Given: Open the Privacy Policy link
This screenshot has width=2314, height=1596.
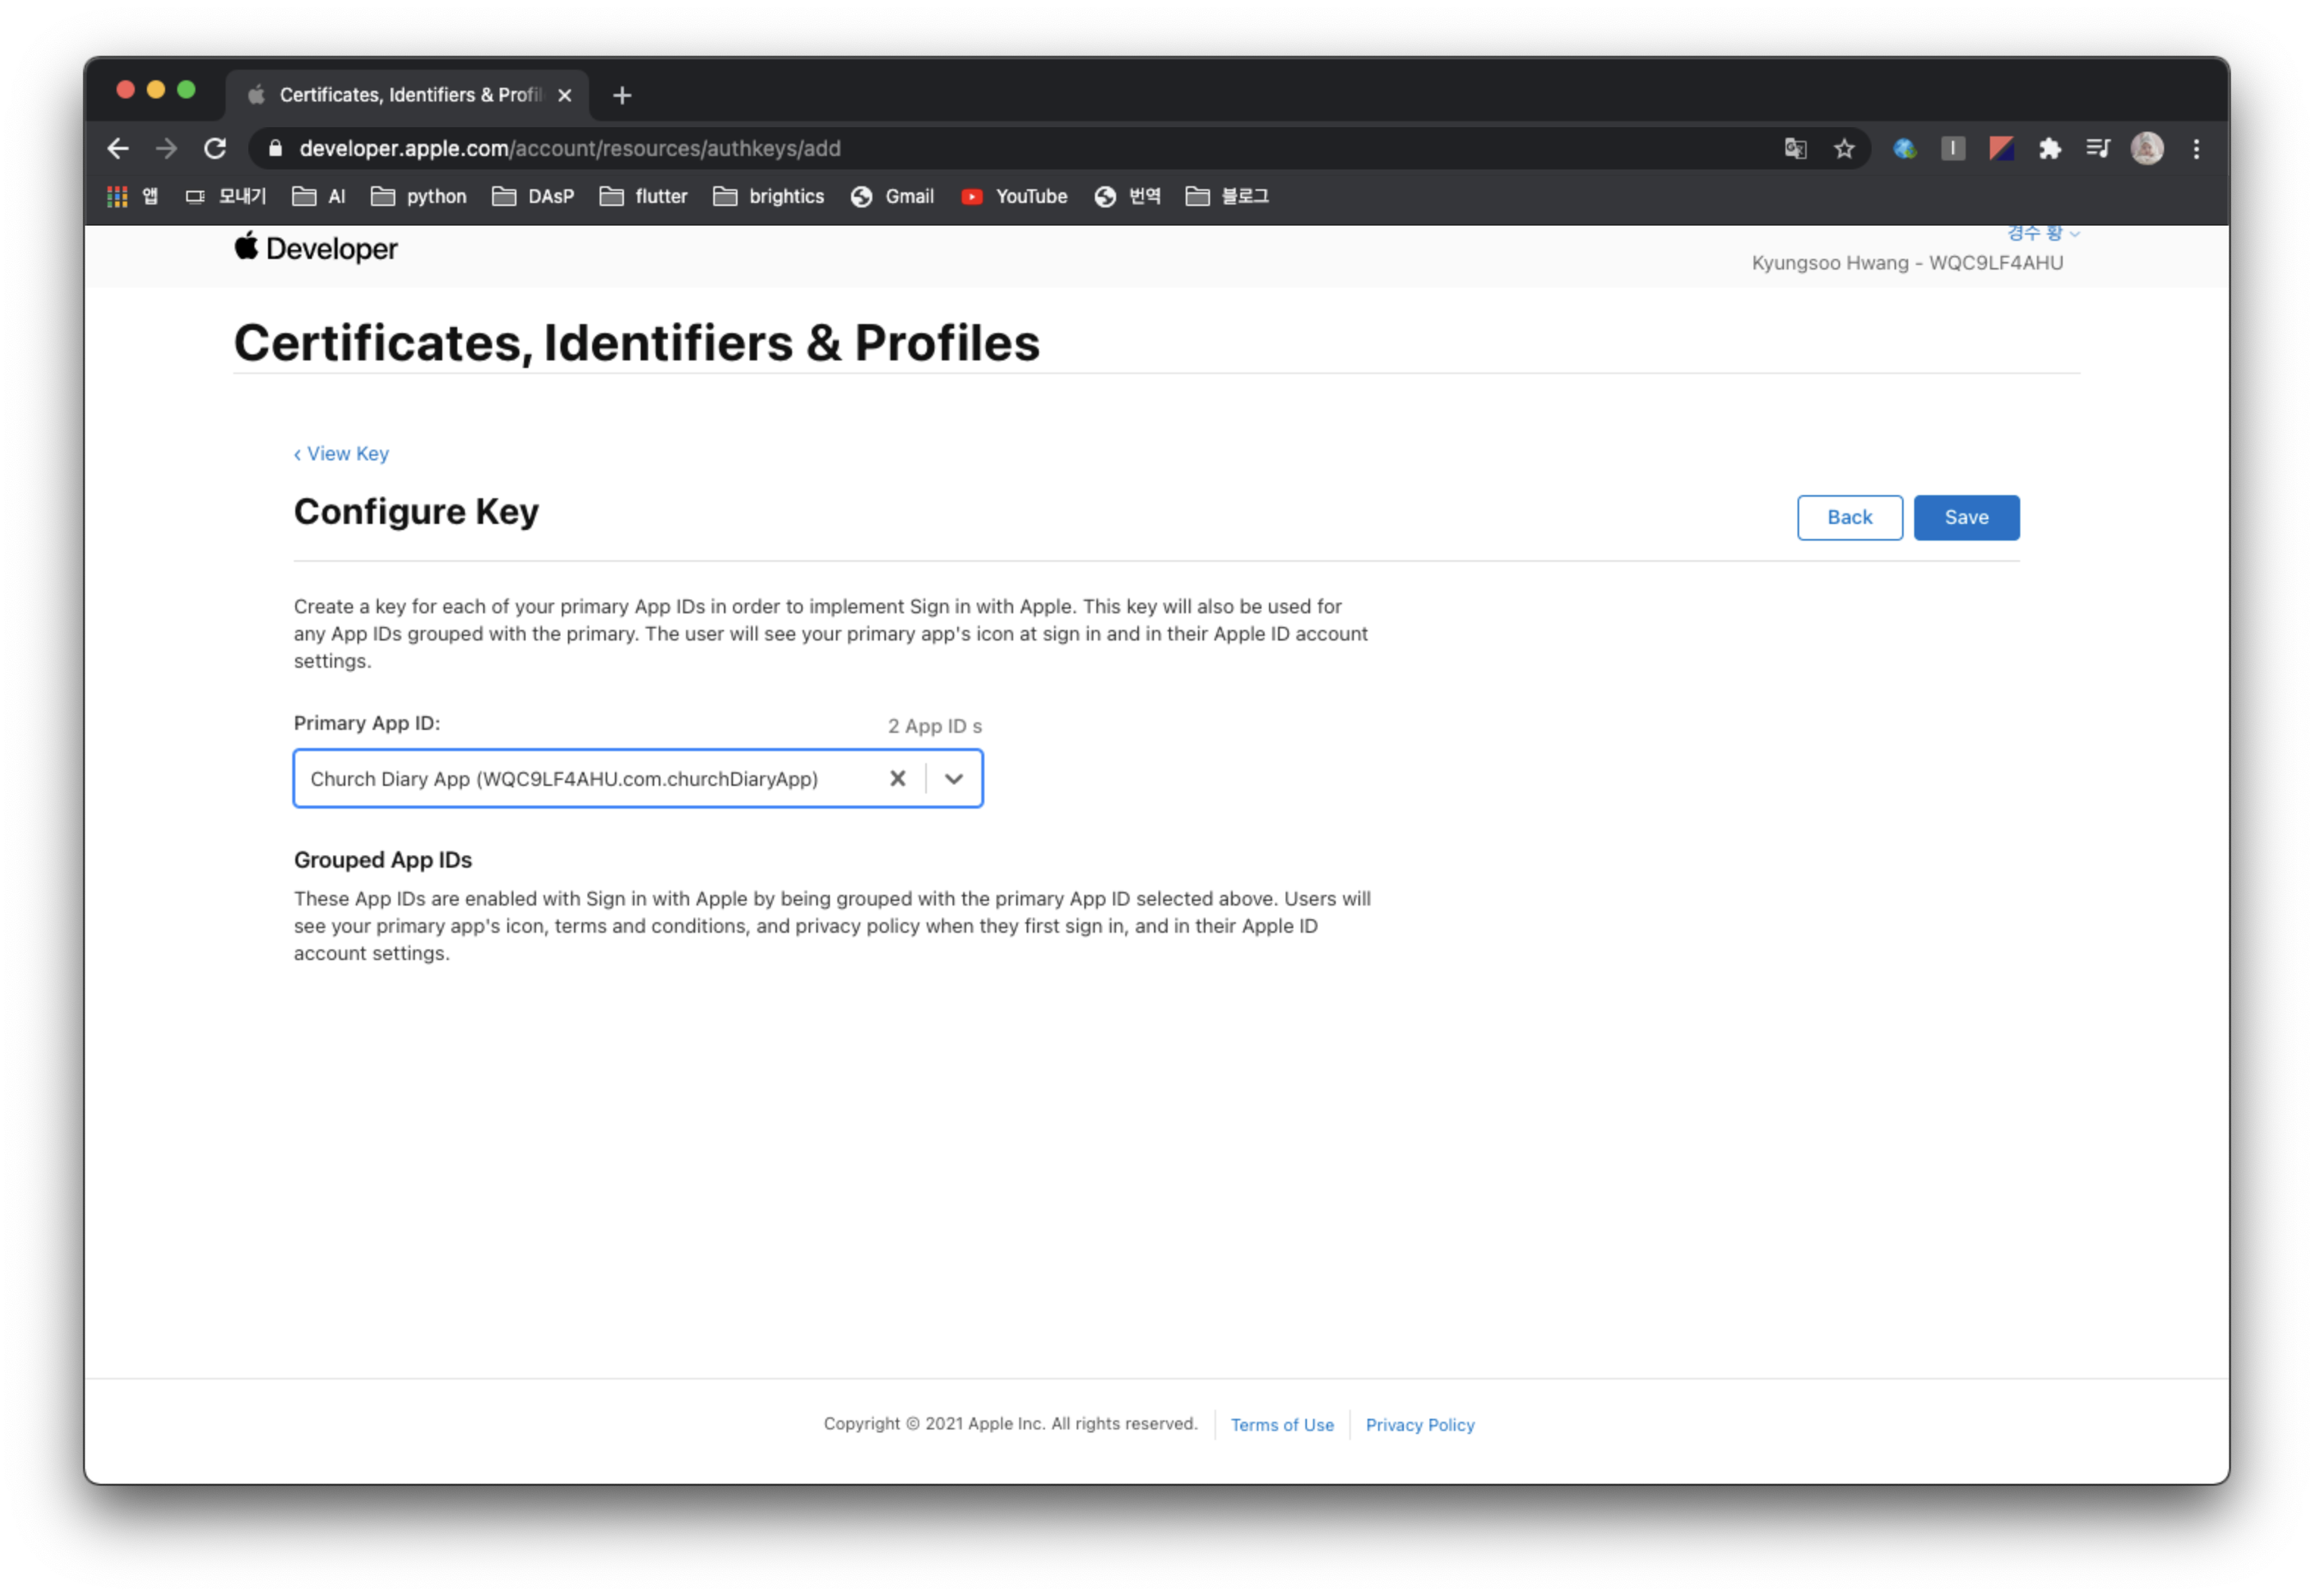Looking at the screenshot, I should click(x=1419, y=1424).
